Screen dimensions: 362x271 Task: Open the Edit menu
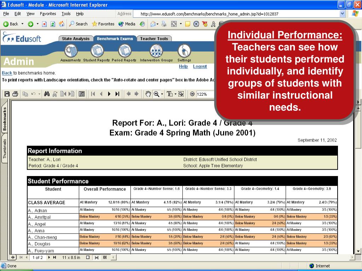[18, 14]
